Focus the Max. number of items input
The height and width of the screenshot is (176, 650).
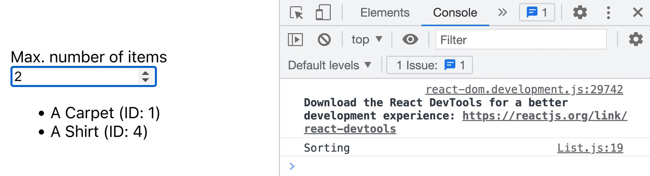[x=83, y=76]
